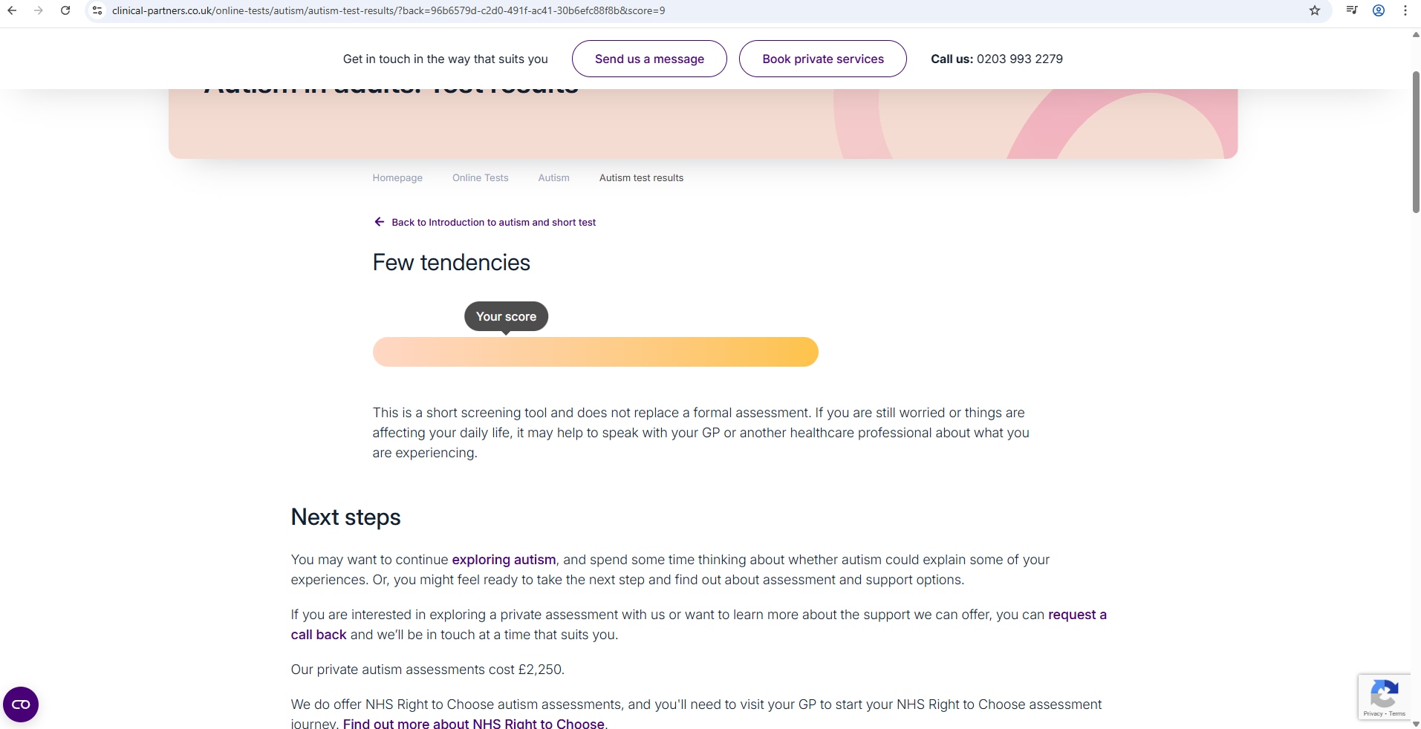Go to Homepage breadcrumb

(397, 178)
